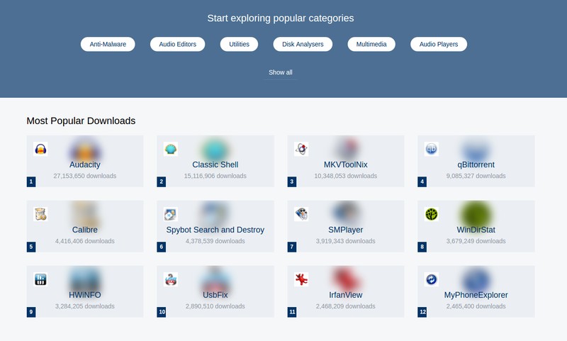Click '27,153,650 downloads' text
567x341 pixels.
(85, 176)
